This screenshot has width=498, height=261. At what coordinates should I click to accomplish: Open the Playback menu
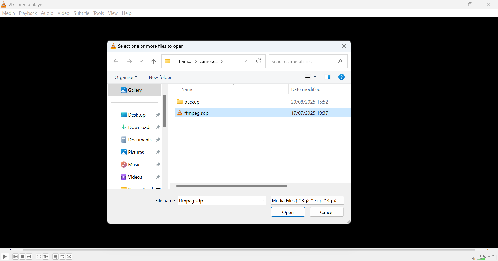[x=28, y=13]
